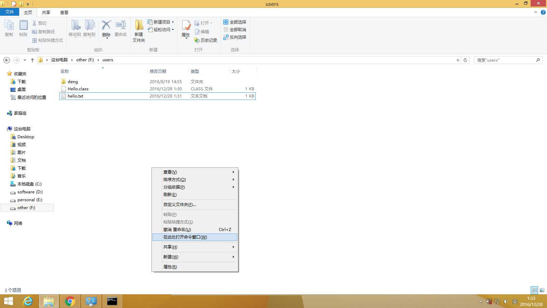Click the Up one level arrow
Image resolution: width=547 pixels, height=308 pixels.
point(32,60)
